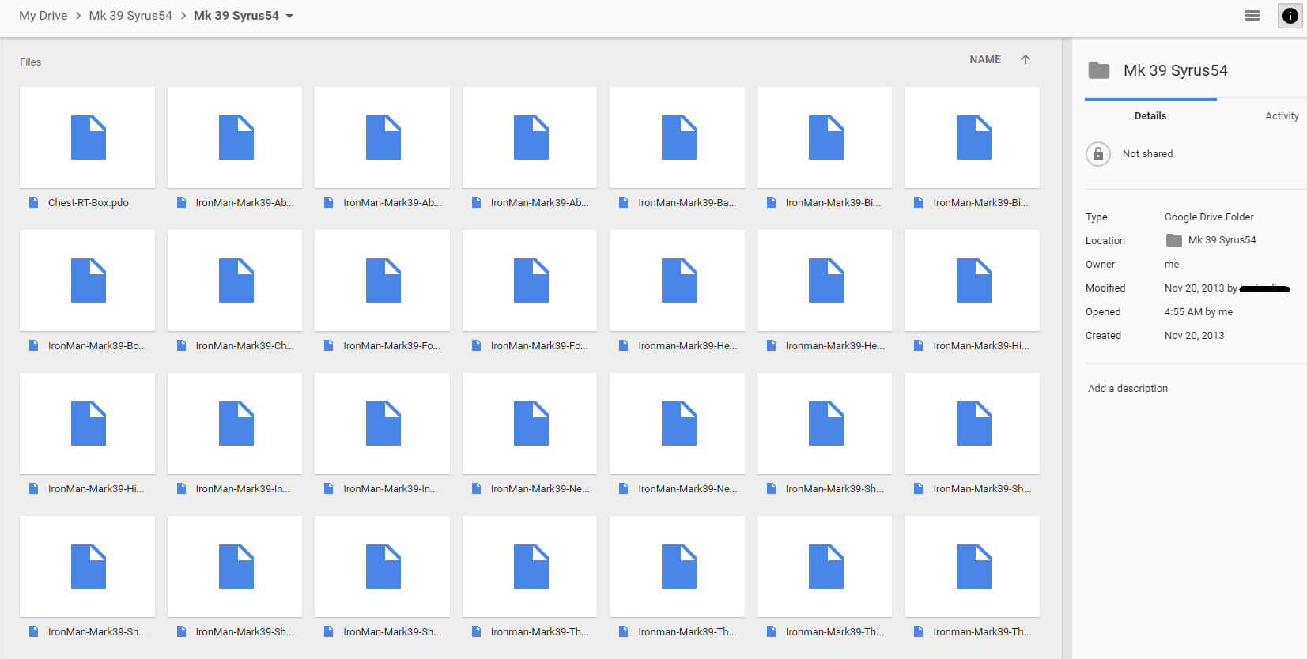The image size is (1307, 659).
Task: Open current folder breadcrumb dropdown arrow
Action: click(x=289, y=16)
